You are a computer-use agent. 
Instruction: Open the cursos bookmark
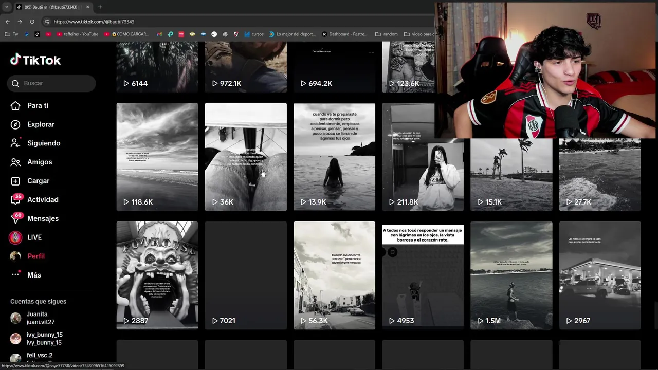[254, 34]
